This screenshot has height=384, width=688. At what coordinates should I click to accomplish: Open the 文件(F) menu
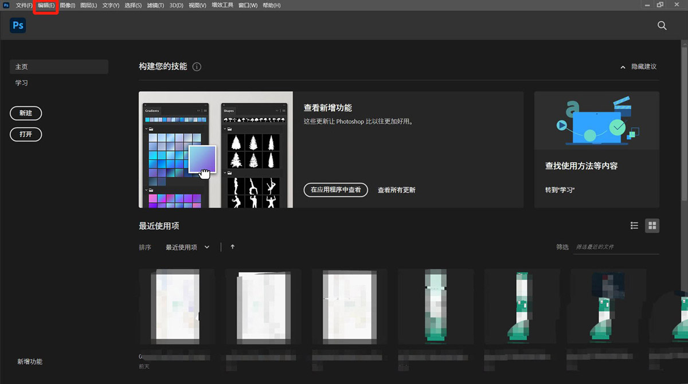[24, 5]
